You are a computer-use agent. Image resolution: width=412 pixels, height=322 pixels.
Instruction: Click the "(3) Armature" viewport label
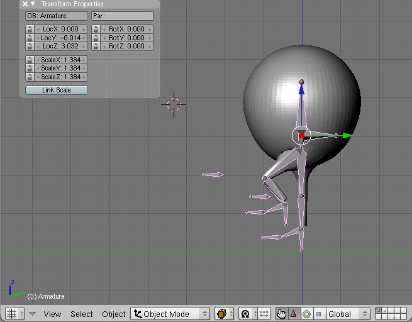point(46,296)
